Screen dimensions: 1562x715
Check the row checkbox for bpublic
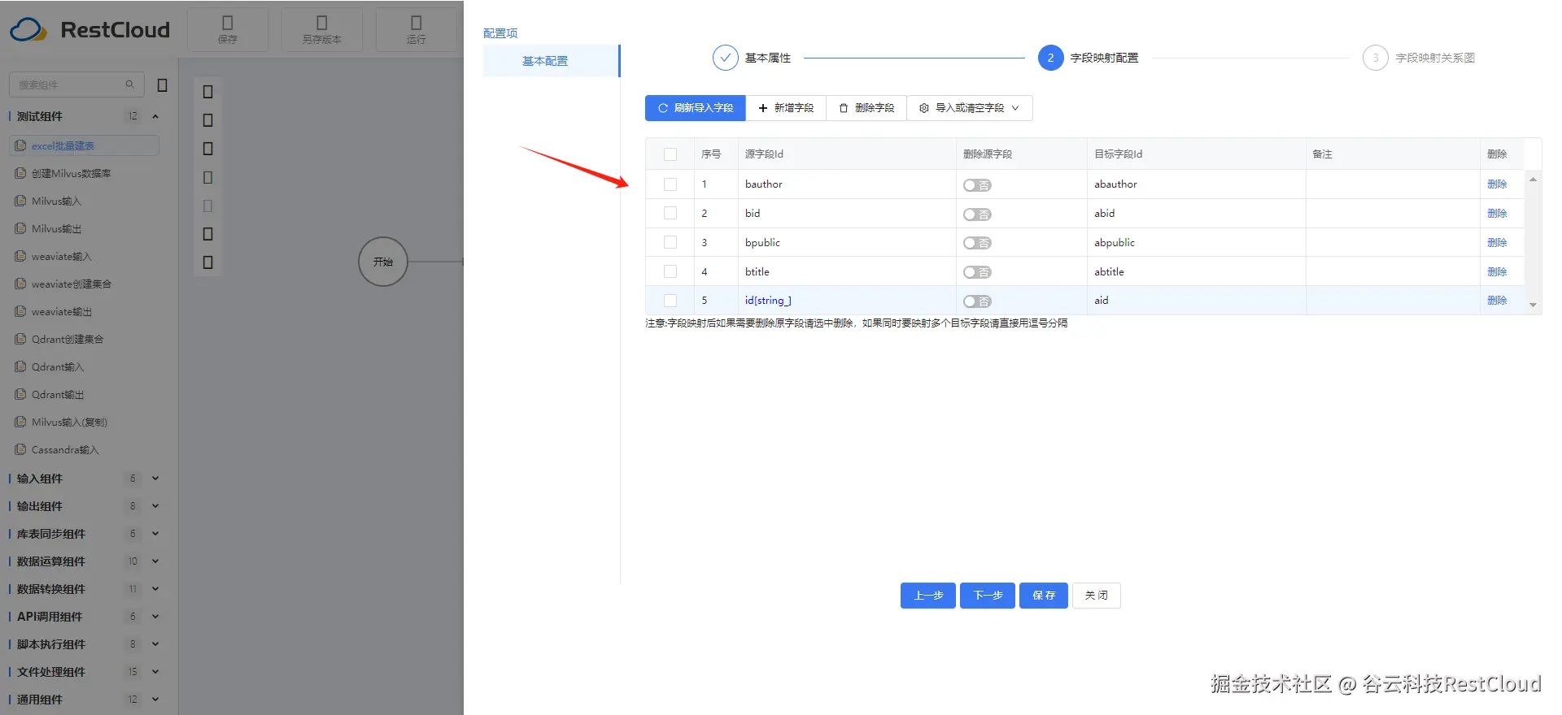(670, 242)
